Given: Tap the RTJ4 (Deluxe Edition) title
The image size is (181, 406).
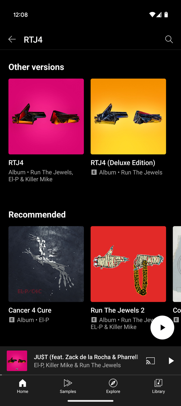Looking at the screenshot, I should click(123, 163).
